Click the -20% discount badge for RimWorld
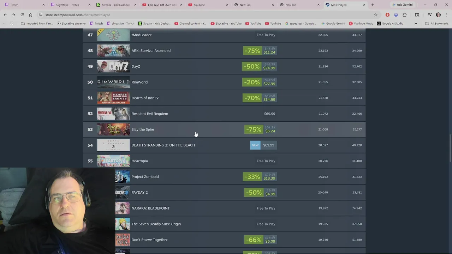This screenshot has width=452, height=254. [x=252, y=82]
